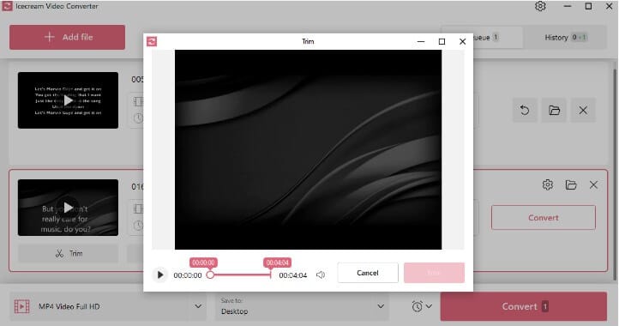Screen dimensions: 619x326
Task: Click the large Convert button at the bottom
Action: 524,306
